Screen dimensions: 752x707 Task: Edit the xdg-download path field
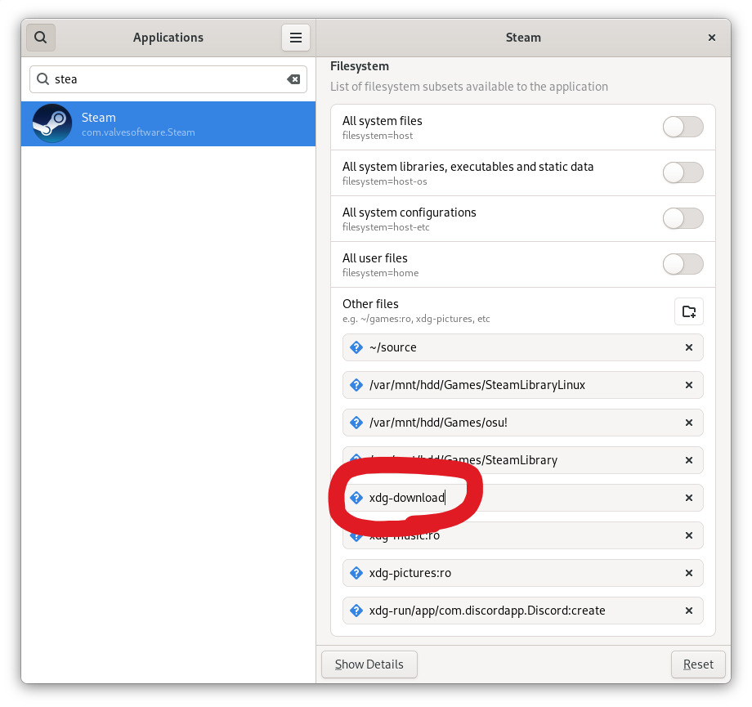[x=523, y=498]
